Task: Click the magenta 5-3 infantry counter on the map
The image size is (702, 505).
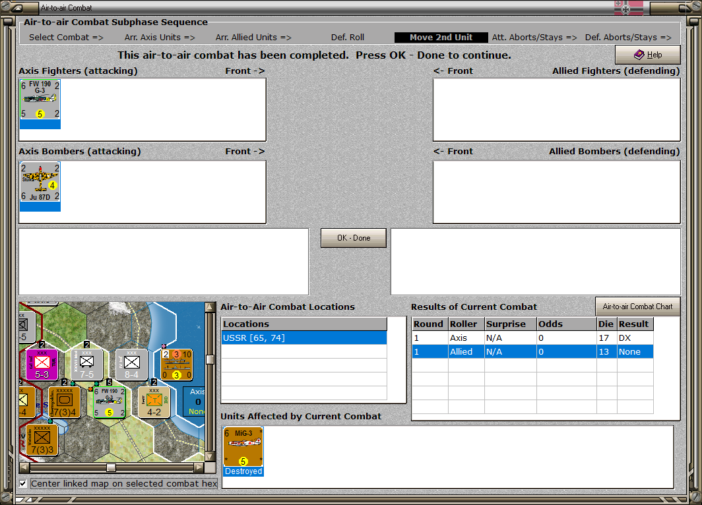Action: [x=42, y=365]
